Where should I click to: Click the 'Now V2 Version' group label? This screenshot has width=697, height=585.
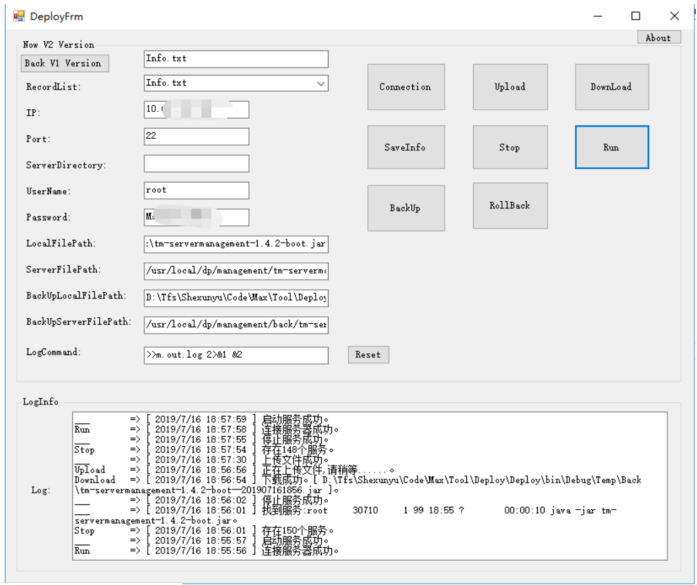coord(59,45)
